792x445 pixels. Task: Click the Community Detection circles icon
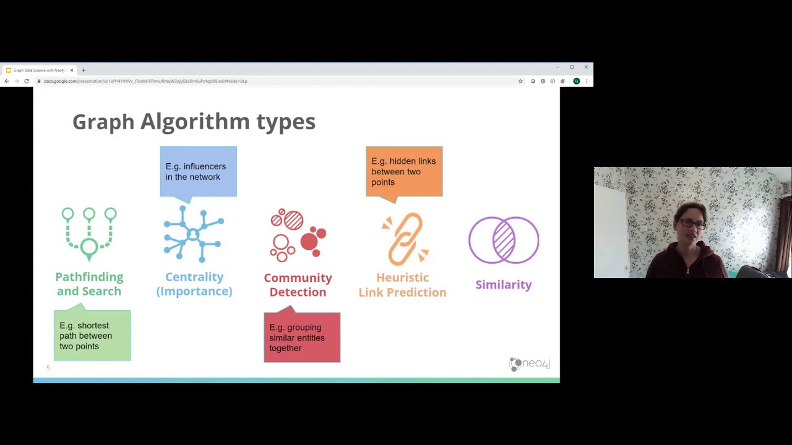pyautogui.click(x=298, y=235)
